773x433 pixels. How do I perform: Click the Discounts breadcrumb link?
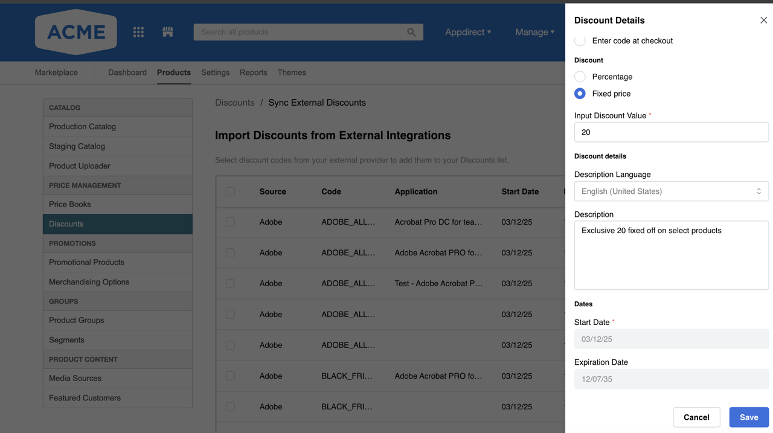tap(234, 103)
